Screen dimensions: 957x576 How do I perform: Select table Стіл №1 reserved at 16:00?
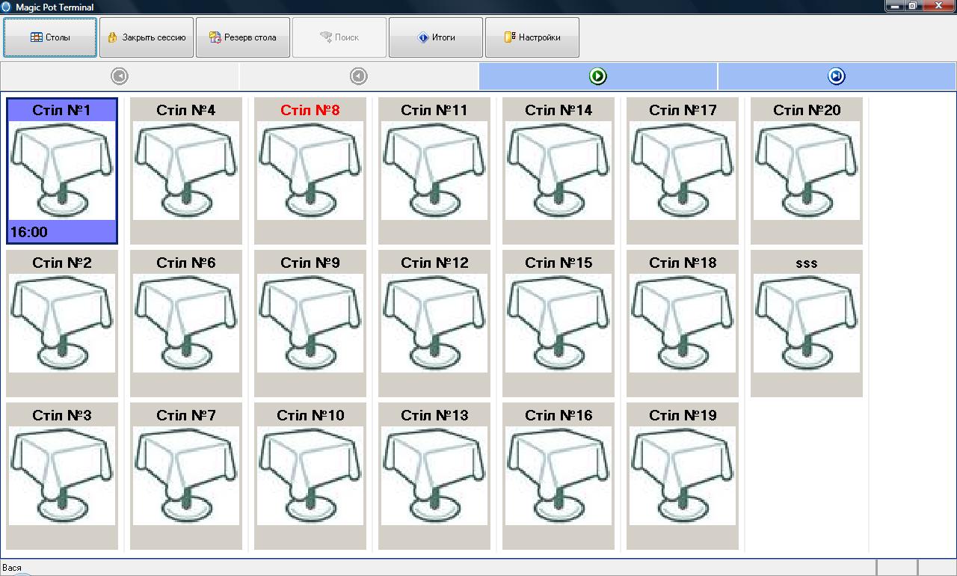tap(62, 171)
